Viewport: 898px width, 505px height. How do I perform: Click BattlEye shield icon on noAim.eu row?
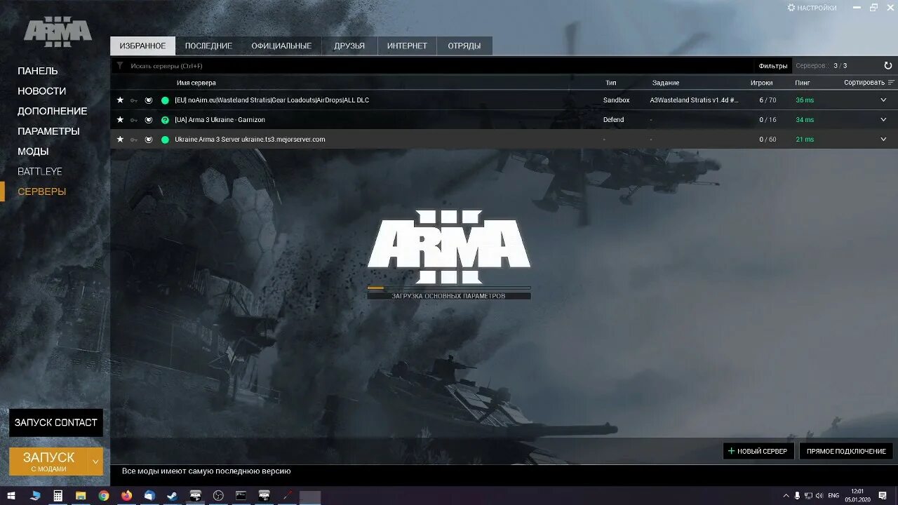click(x=149, y=100)
